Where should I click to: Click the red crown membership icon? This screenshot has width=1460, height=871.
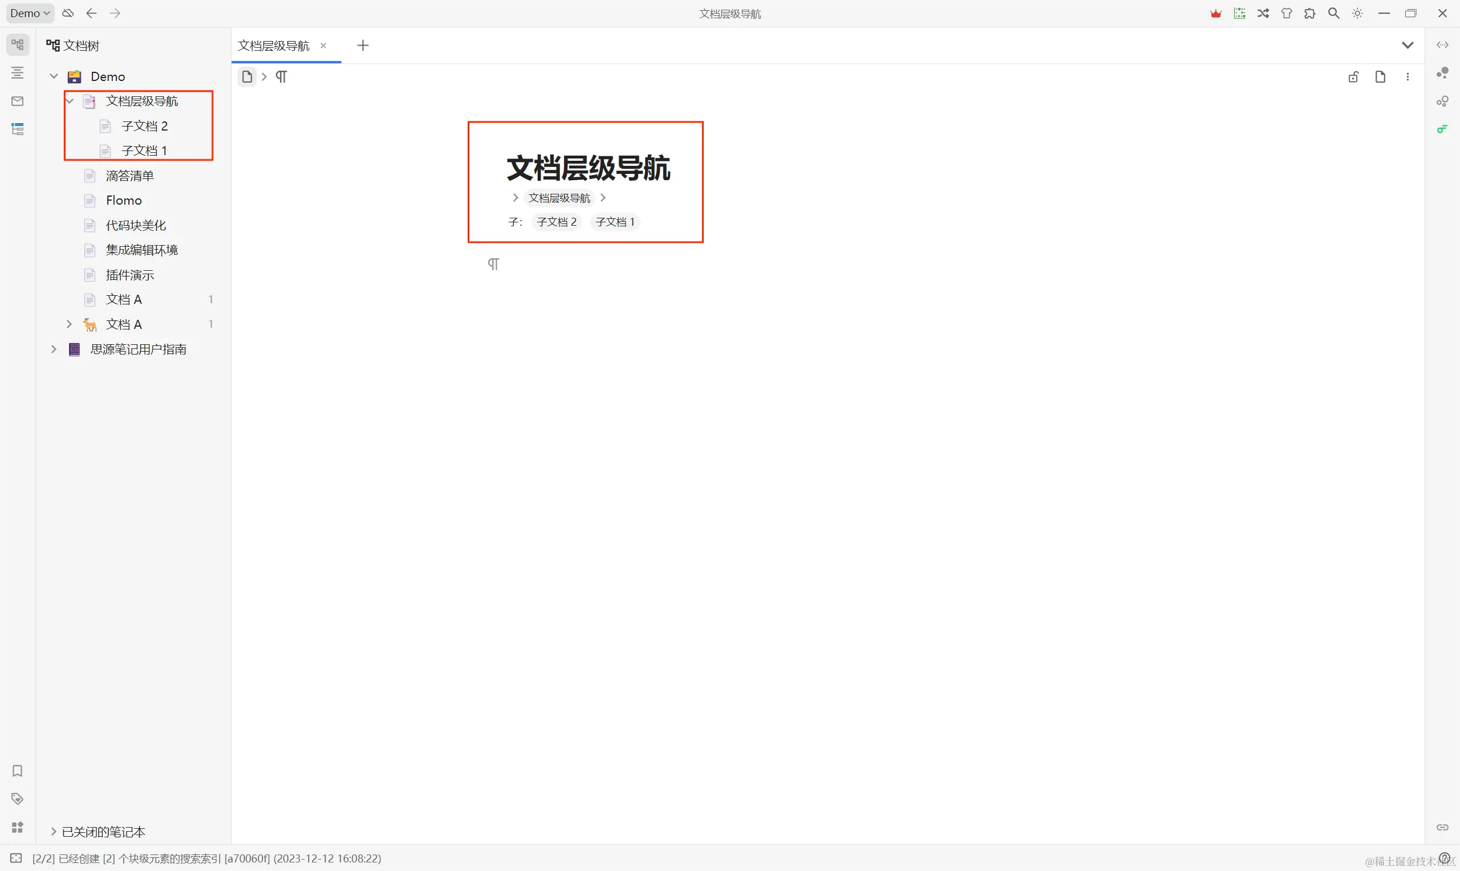[1216, 13]
